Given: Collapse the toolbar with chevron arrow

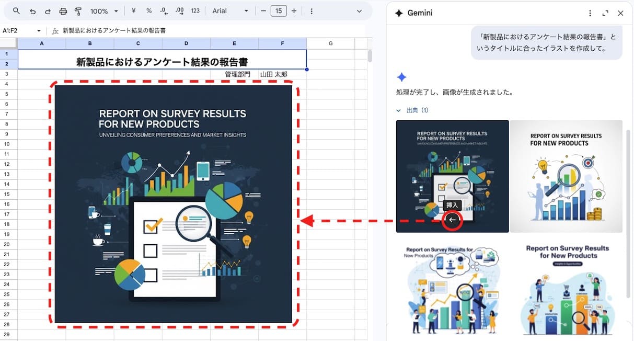Looking at the screenshot, I should click(359, 11).
